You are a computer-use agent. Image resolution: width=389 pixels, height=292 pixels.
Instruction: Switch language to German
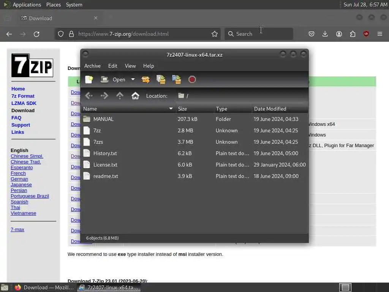[19, 179]
